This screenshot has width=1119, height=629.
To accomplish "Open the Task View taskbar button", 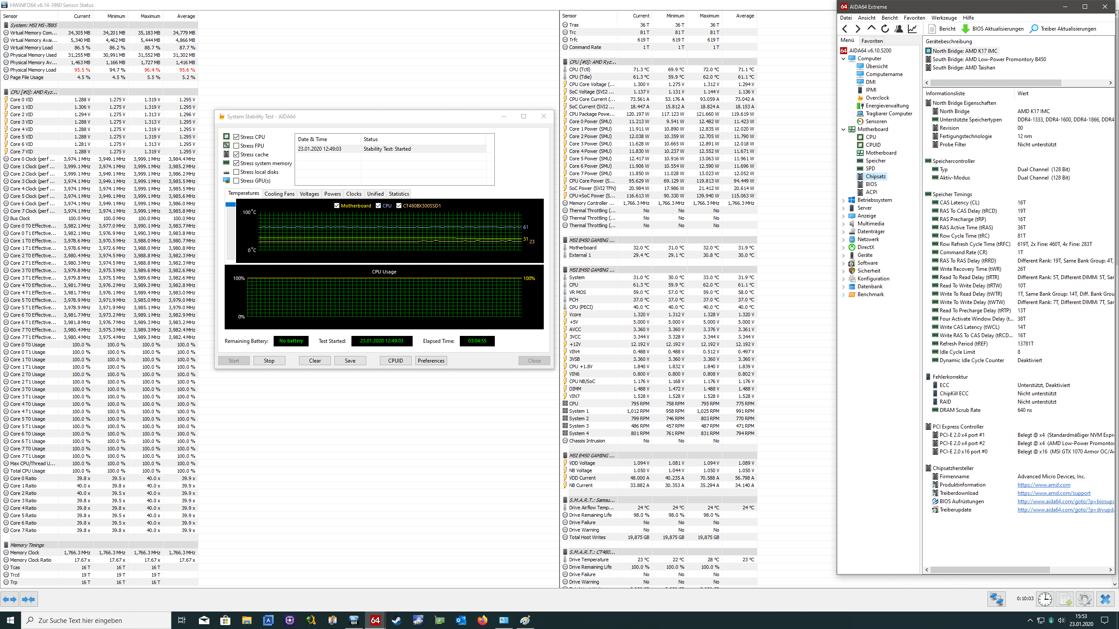I will tap(182, 620).
